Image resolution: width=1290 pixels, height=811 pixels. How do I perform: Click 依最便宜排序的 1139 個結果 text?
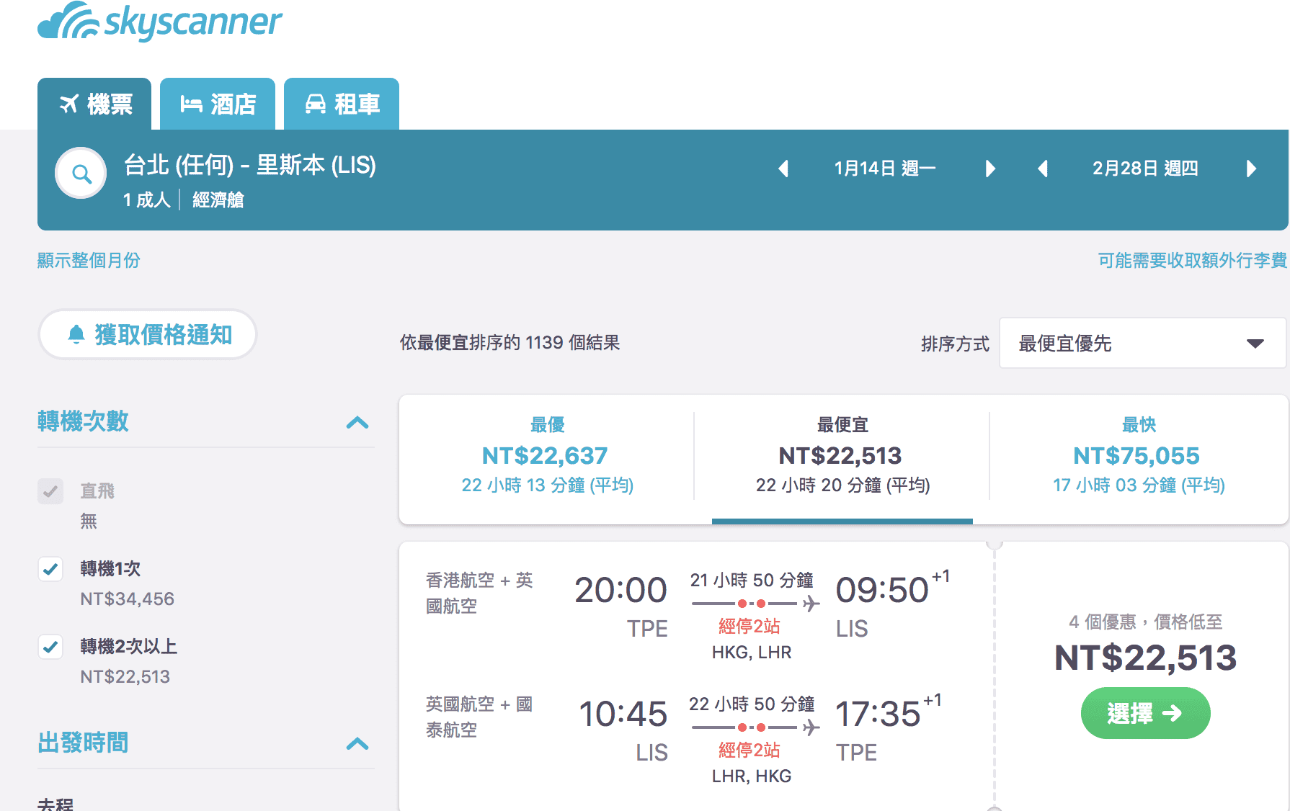(x=510, y=343)
